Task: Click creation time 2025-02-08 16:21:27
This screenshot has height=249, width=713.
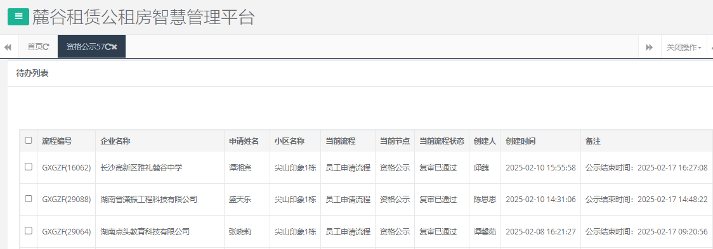Action: [540, 232]
